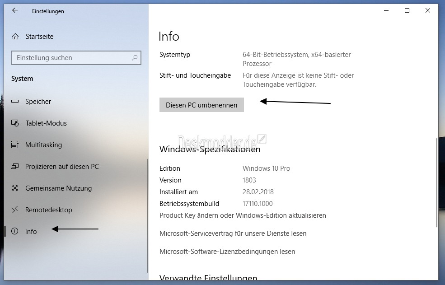Image resolution: width=445 pixels, height=285 pixels.
Task: Click the System sidebar heading
Action: (22, 79)
